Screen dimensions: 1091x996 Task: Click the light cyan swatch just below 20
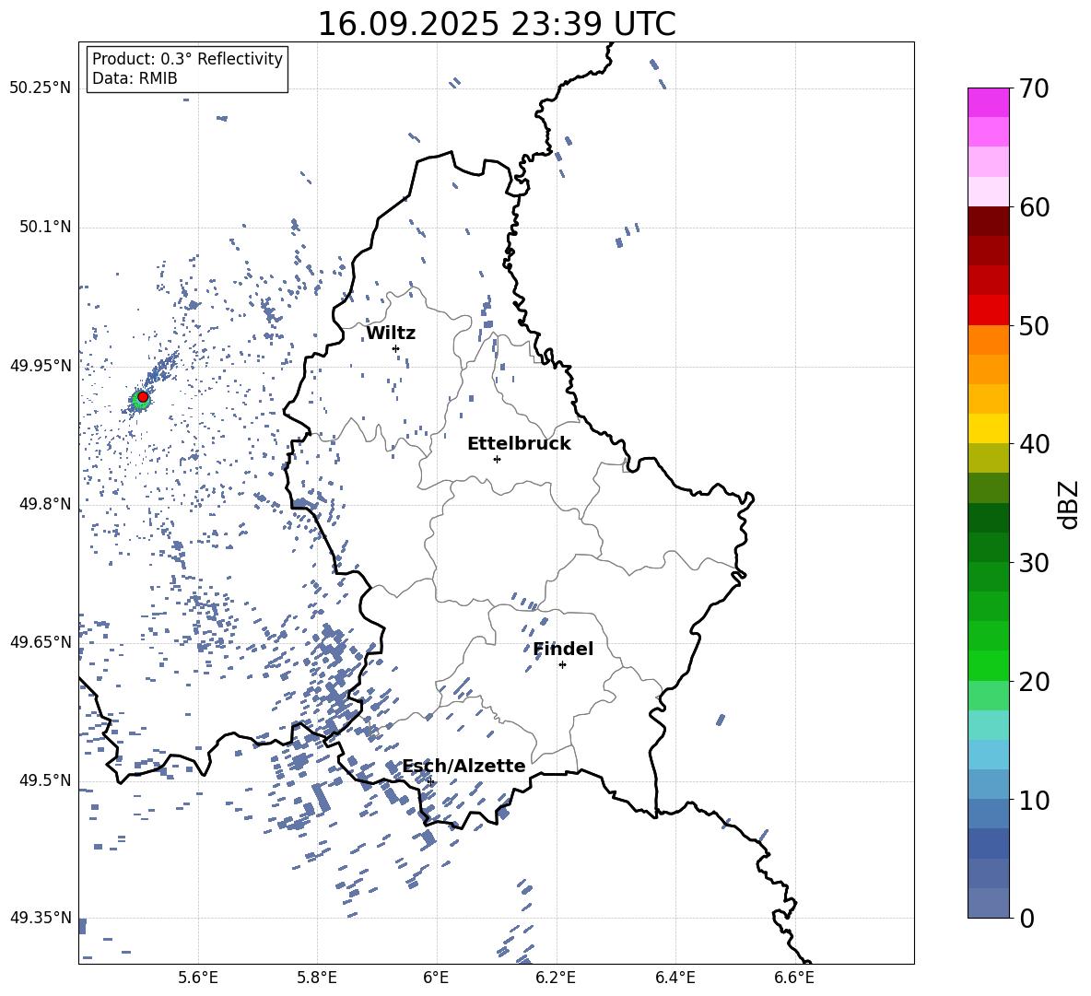[x=989, y=725]
